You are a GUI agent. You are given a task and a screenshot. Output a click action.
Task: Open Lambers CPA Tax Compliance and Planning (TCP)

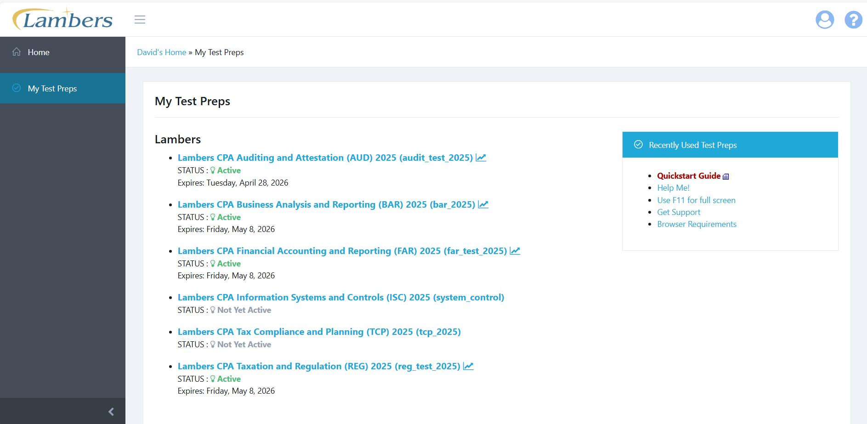(x=319, y=332)
